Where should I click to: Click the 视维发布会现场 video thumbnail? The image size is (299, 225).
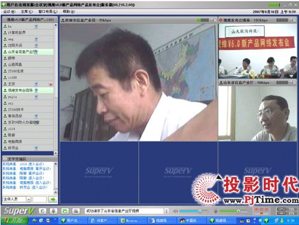(257, 51)
